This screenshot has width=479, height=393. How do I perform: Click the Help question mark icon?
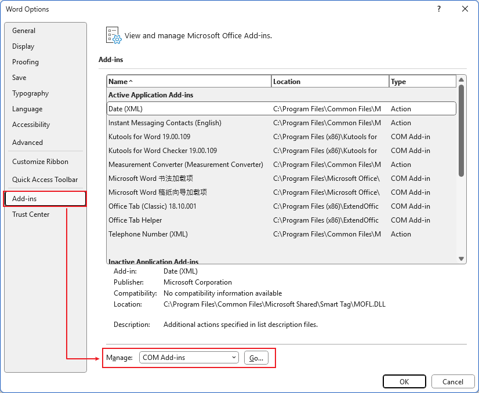(x=439, y=9)
